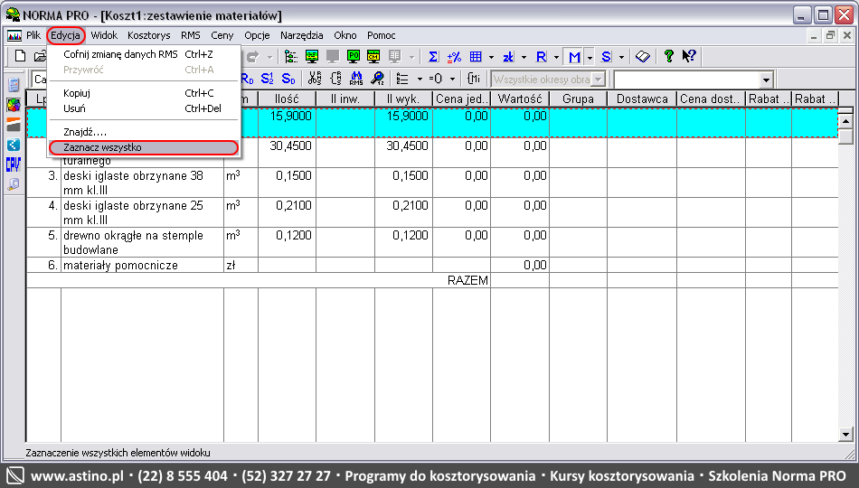Open dropdown arrow beside =0 icon
859x488 pixels.
point(452,80)
